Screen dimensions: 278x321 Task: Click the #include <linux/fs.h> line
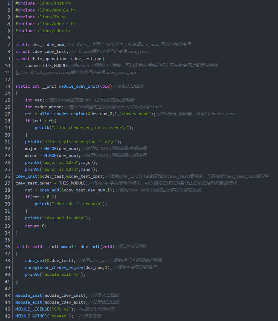coord(41,17)
